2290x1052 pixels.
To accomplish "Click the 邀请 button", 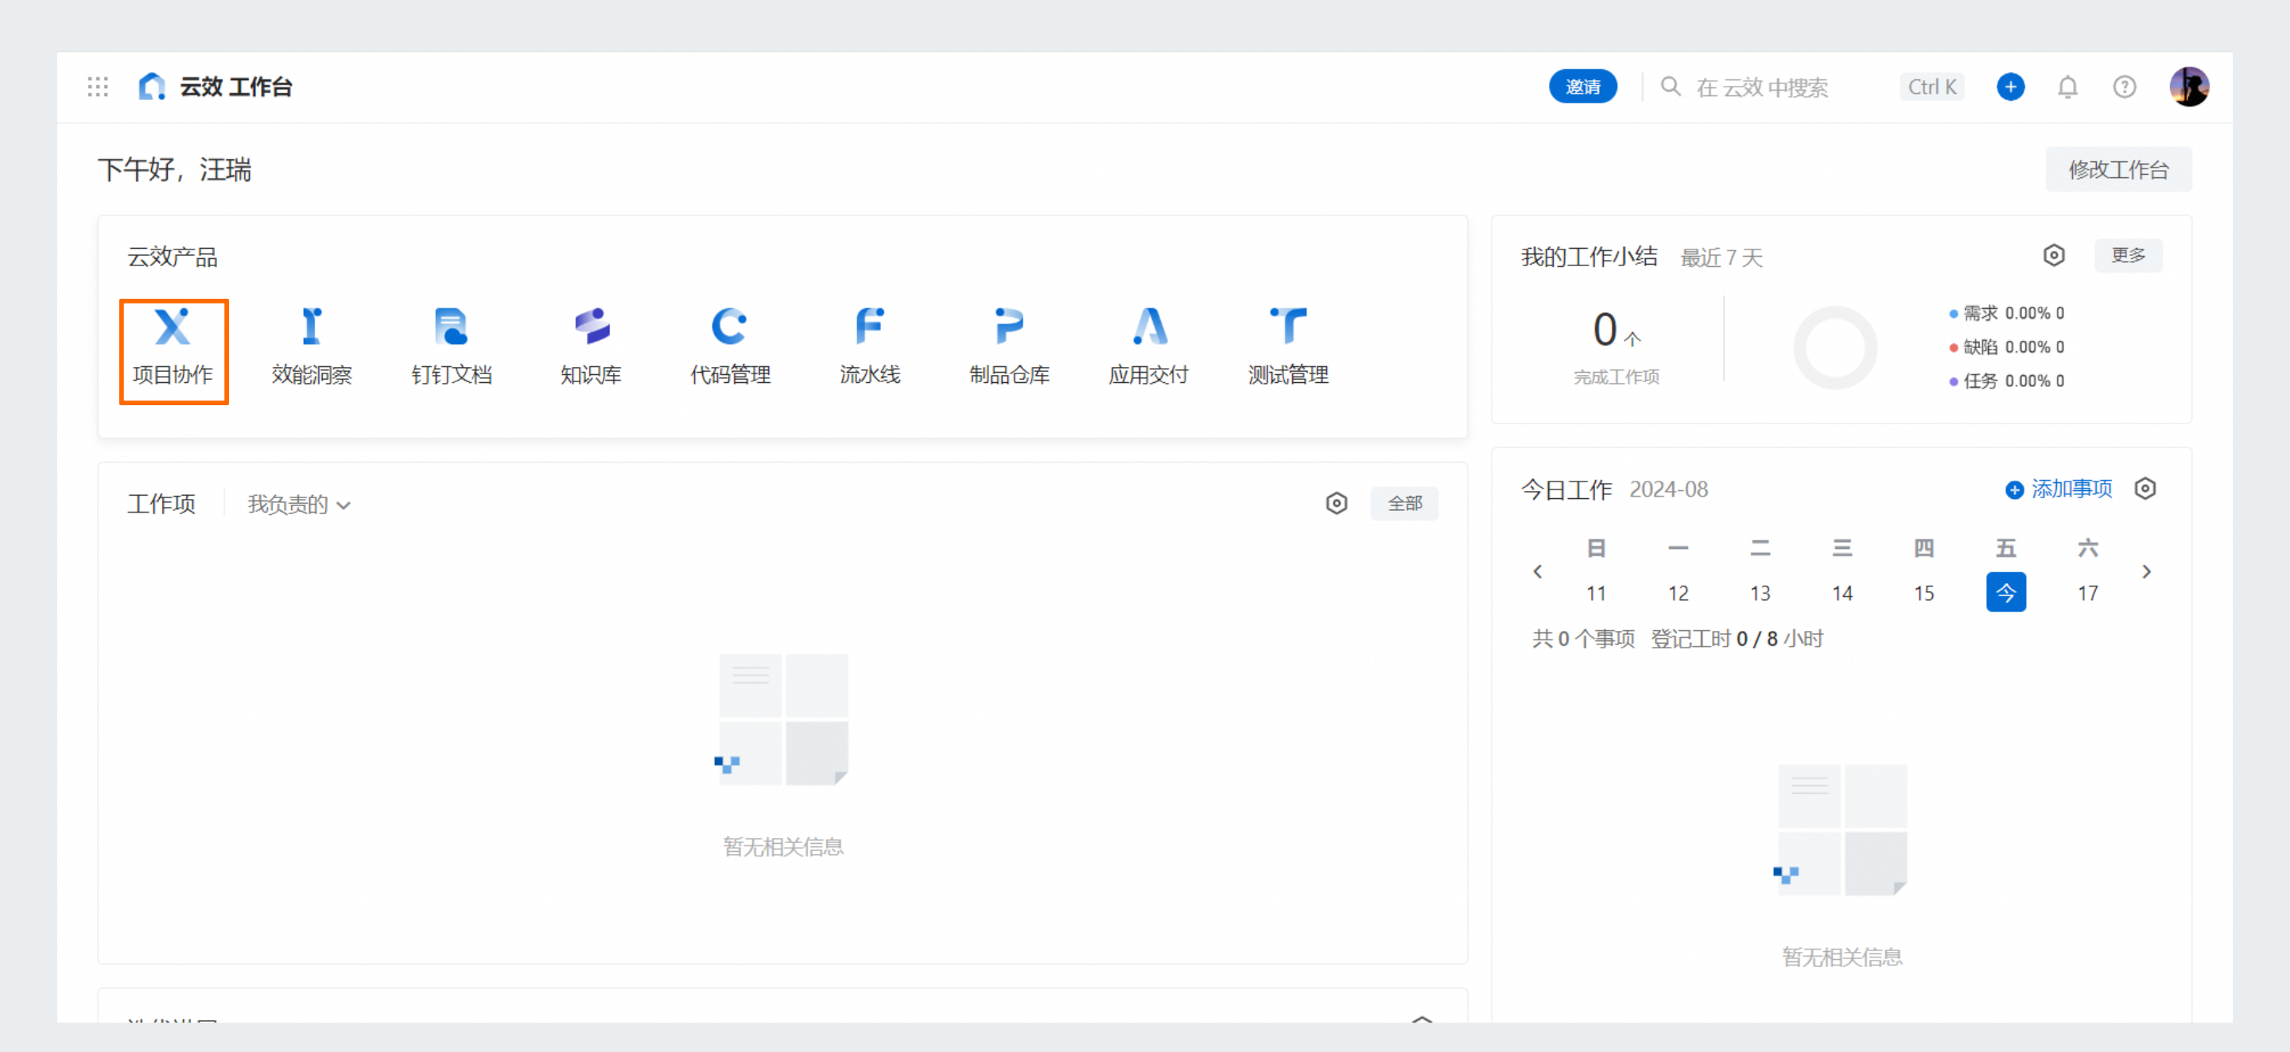I will pos(1582,87).
